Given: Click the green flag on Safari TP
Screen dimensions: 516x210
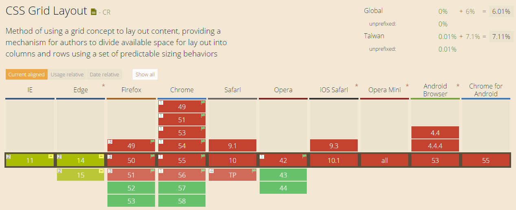Looking at the screenshot, I should [254, 171].
